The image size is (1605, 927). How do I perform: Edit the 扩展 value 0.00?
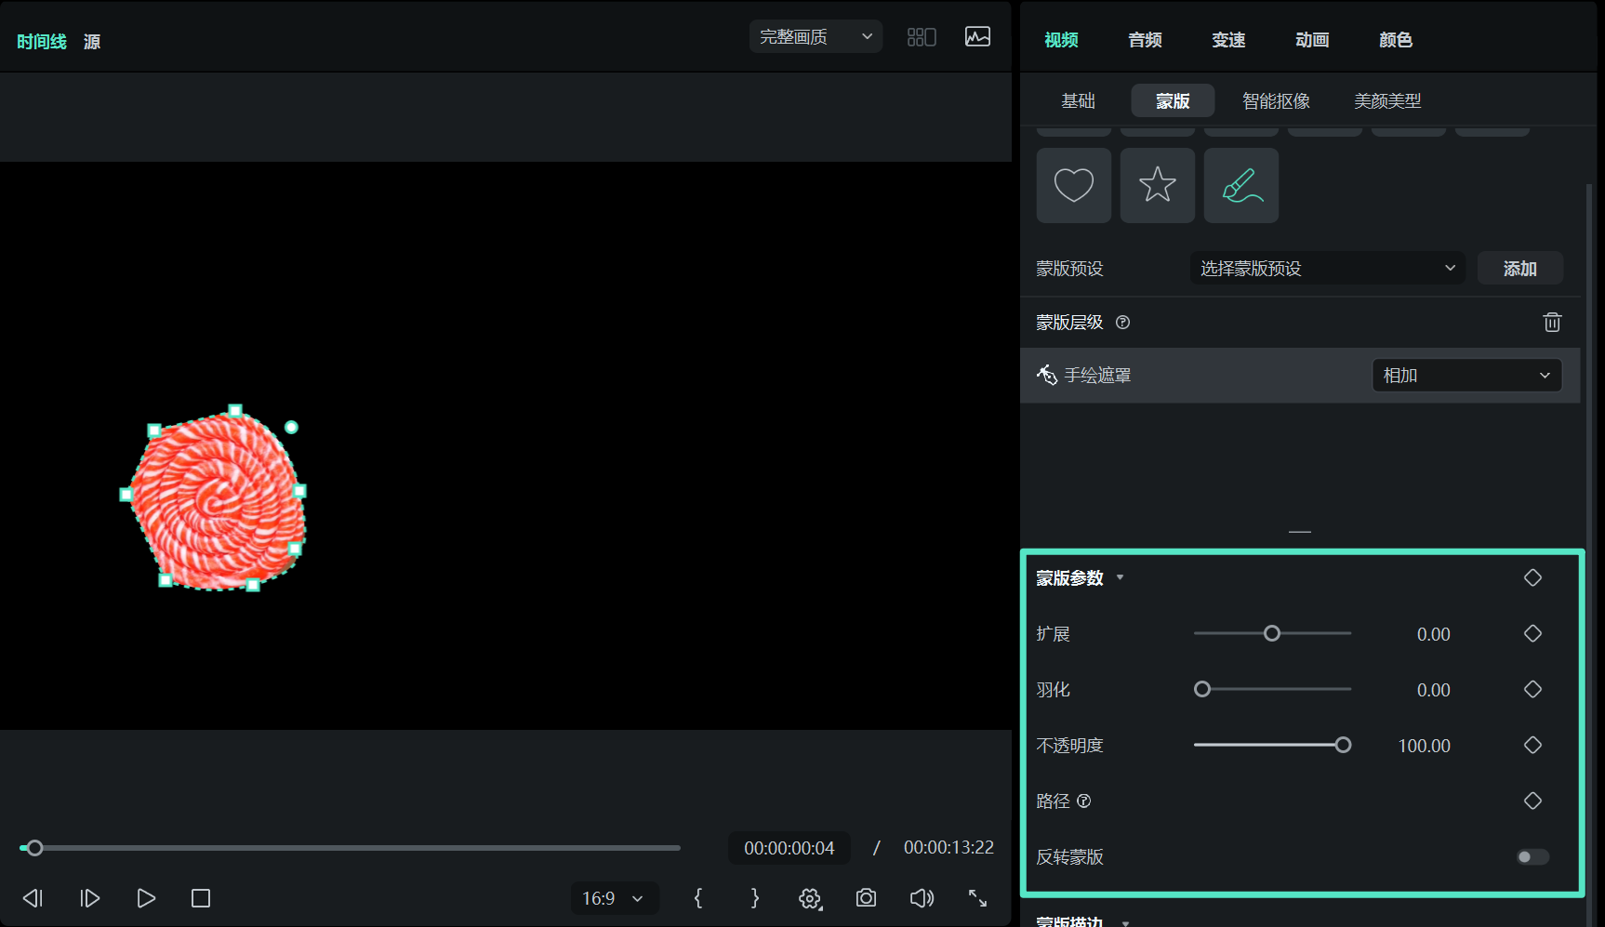[1433, 634]
